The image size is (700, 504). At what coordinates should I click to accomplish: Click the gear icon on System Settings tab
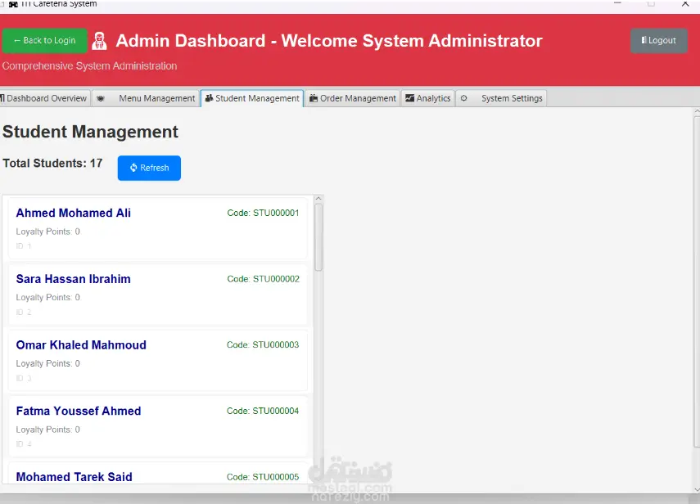pyautogui.click(x=464, y=98)
